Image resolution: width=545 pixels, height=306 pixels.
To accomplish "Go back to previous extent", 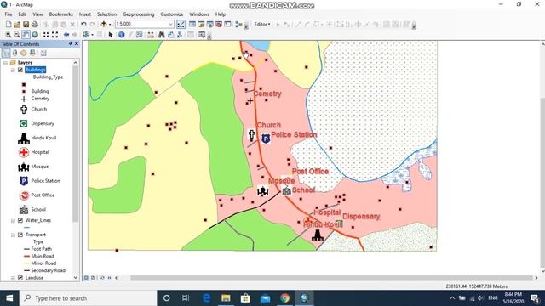I will point(66,35).
